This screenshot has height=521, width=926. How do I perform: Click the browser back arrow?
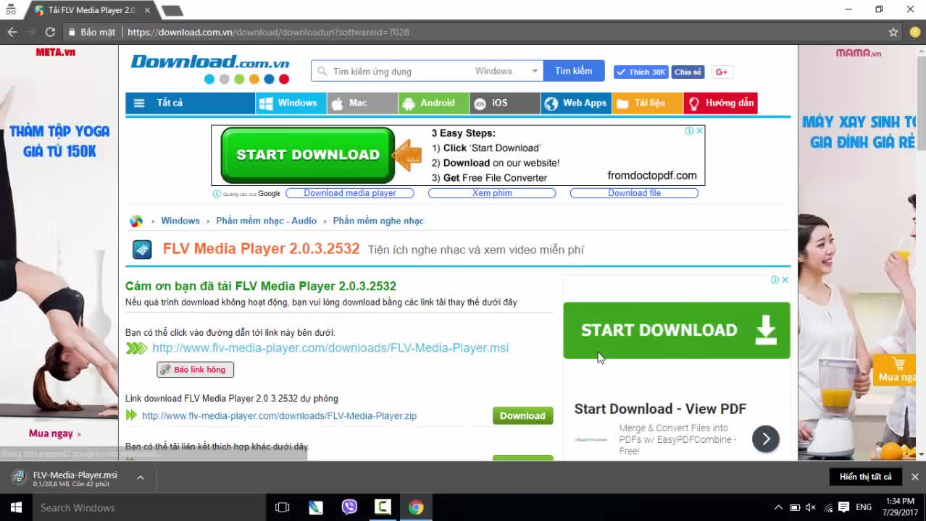(12, 32)
